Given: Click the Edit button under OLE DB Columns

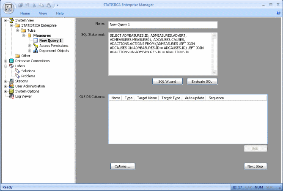Looking at the screenshot, I should coord(255,148).
